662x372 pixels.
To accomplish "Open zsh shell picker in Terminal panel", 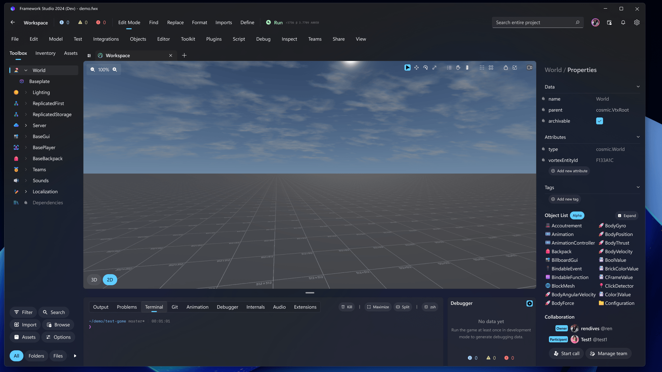I will (x=430, y=307).
